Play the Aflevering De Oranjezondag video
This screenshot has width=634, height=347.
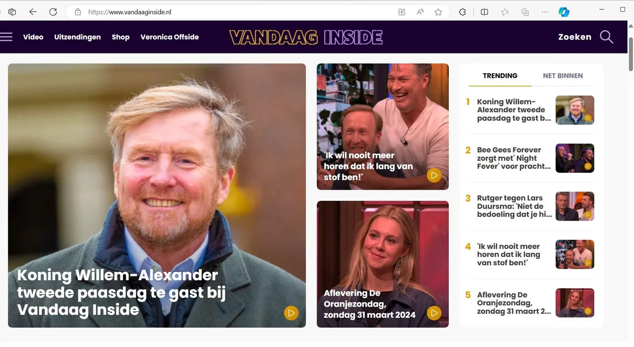(434, 313)
